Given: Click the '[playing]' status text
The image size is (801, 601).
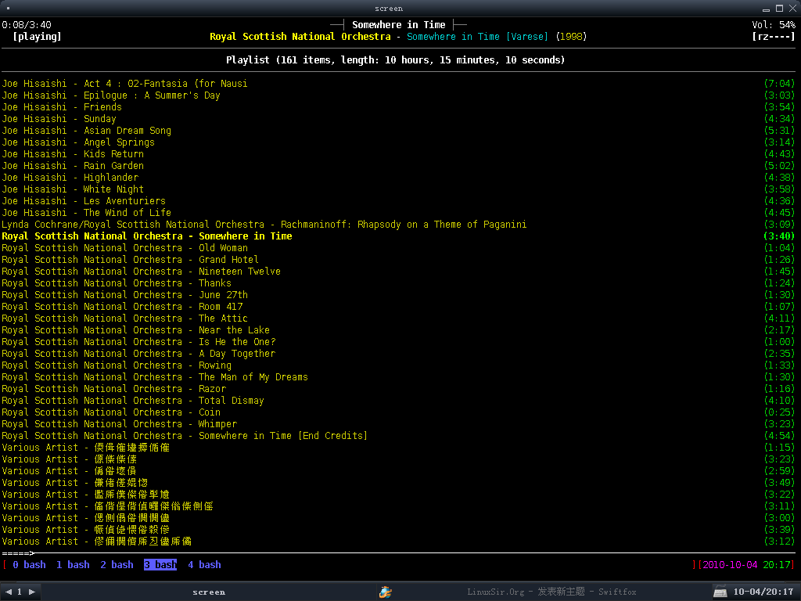Looking at the screenshot, I should pos(37,36).
